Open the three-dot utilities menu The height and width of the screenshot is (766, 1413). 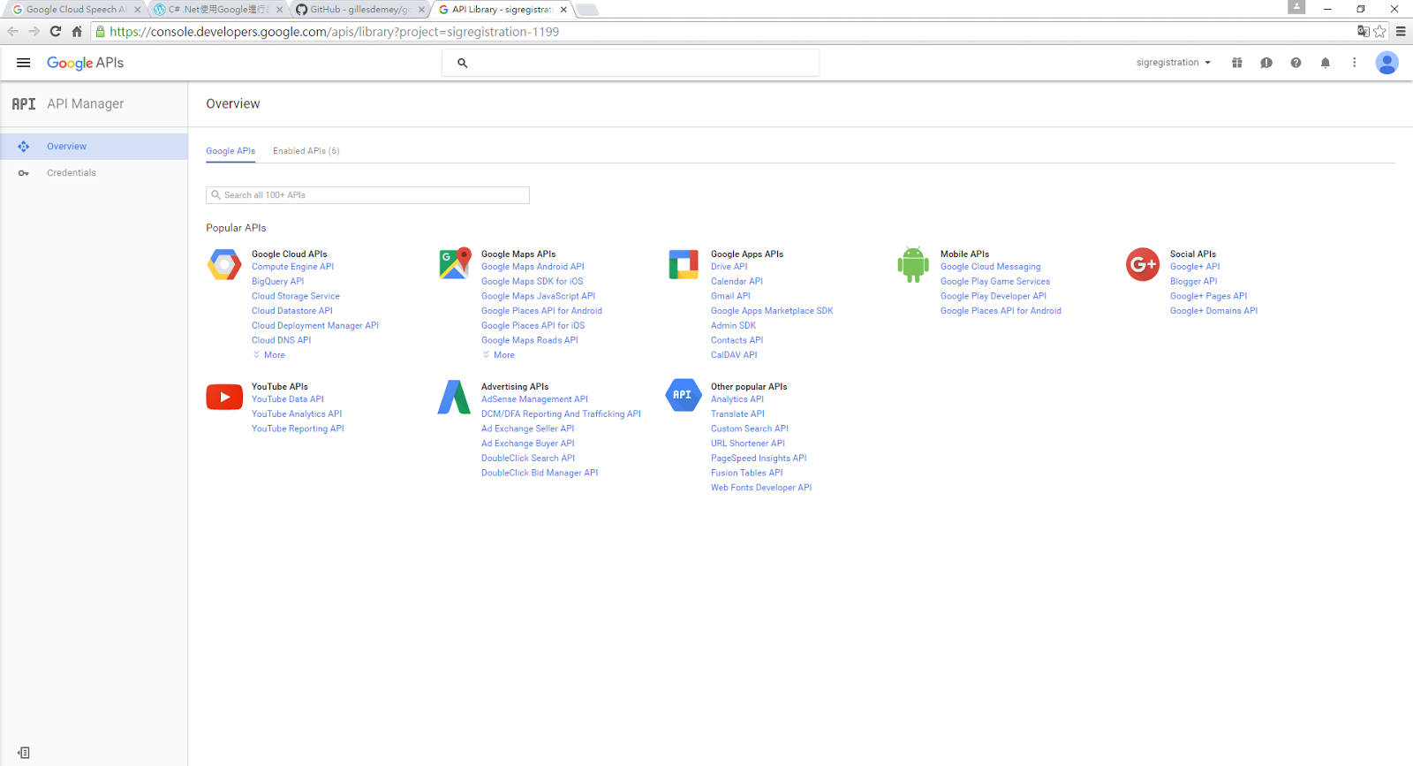click(1355, 63)
